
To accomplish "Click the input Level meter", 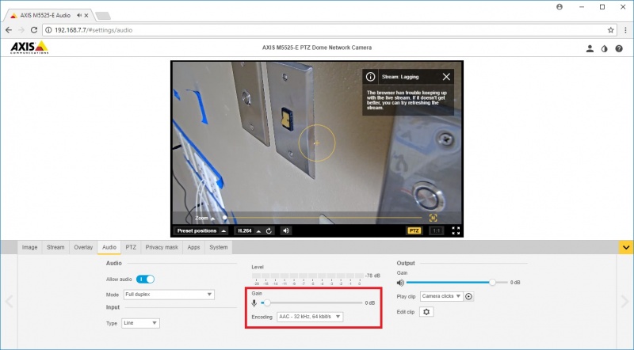I will 307,276.
